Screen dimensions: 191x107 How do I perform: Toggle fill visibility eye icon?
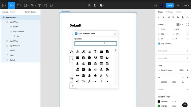pos(183,82)
